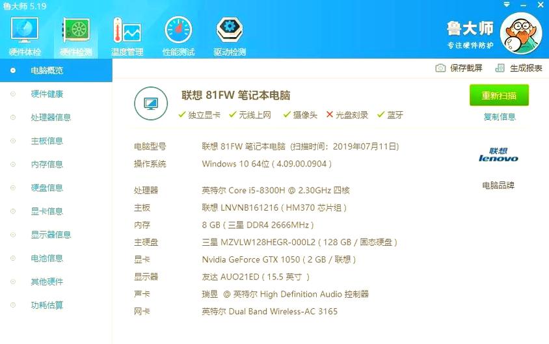Screen dimensions: 549x344
Task: Click the green 重新扫描 rescan button
Action: pos(499,96)
